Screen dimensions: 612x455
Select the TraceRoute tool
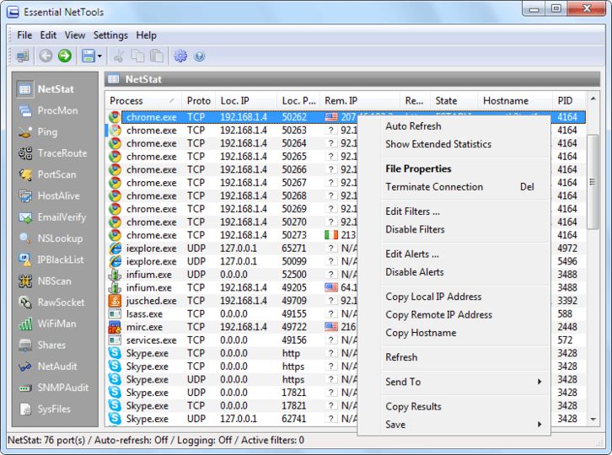[53, 153]
